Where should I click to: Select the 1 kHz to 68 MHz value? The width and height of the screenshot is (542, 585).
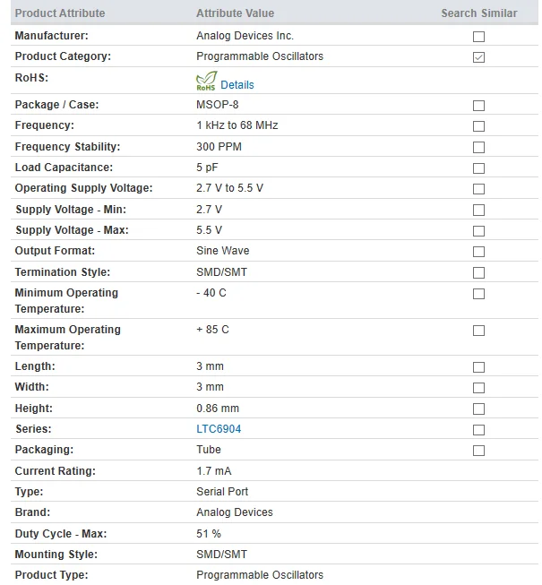237,125
